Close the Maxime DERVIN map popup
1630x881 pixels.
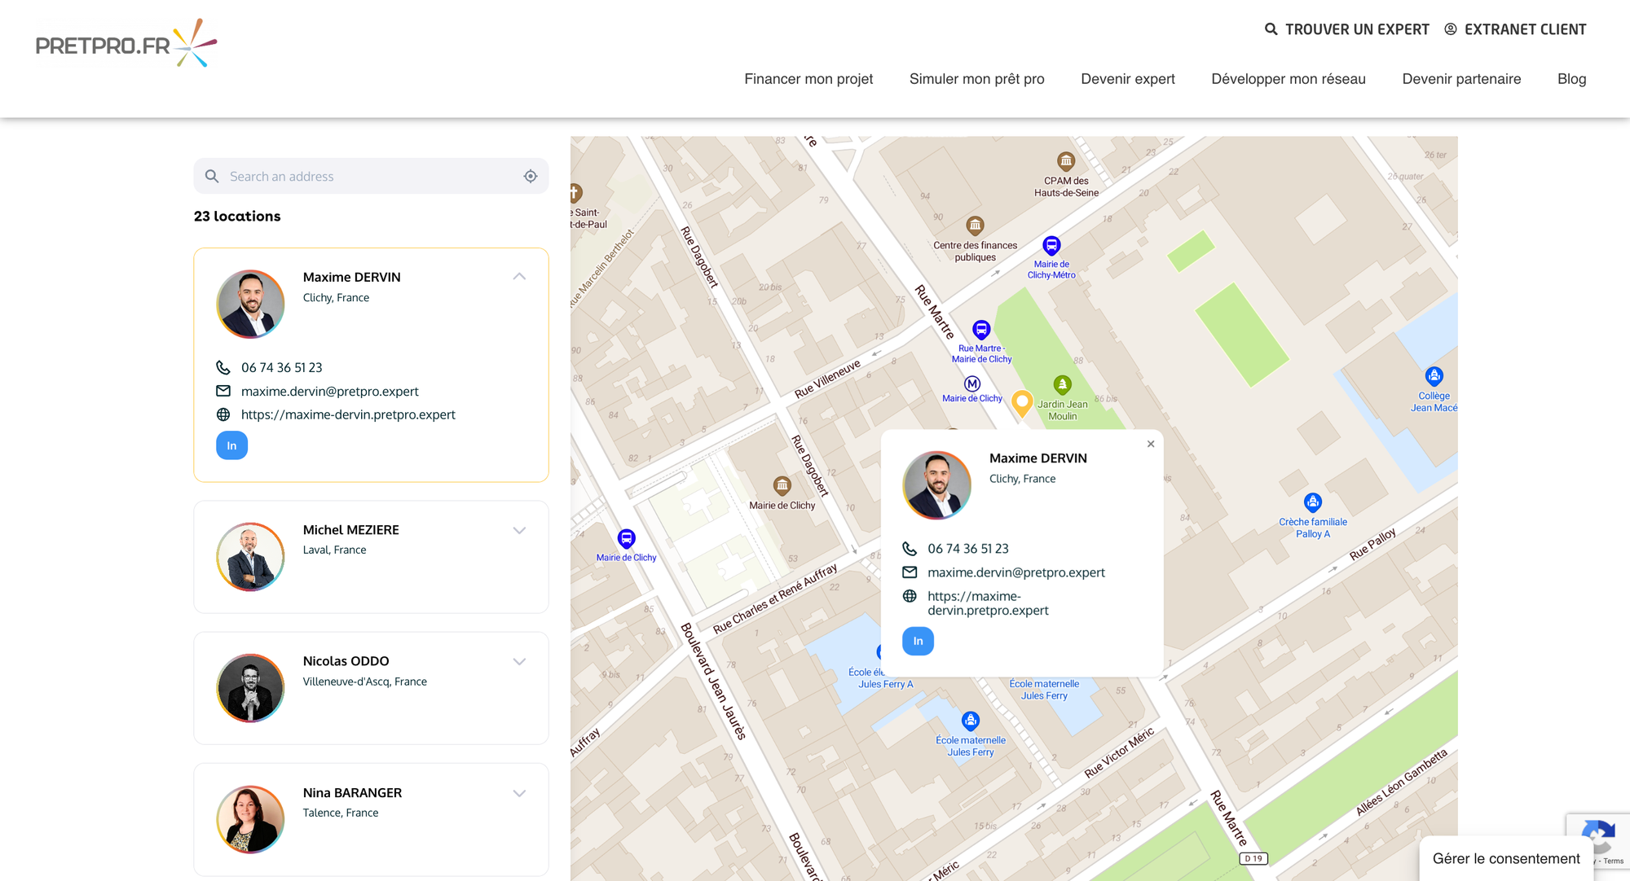tap(1151, 444)
